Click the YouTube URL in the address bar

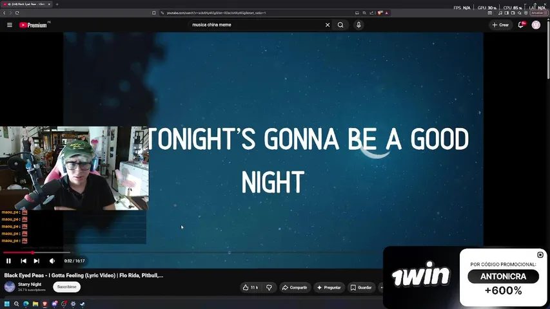click(216, 13)
